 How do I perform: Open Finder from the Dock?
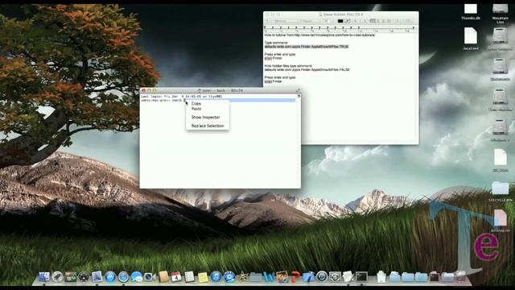[x=43, y=277]
